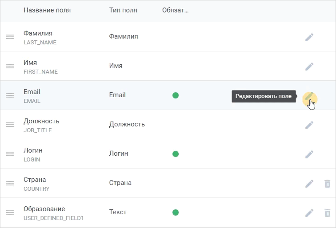Screen dimensions: 336x228
Task: Click the green required dot for Образование
Action: coord(176,212)
